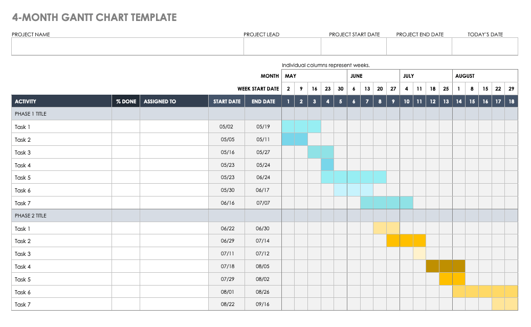Click the Assigned To column header
The image size is (531, 327).
(159, 101)
